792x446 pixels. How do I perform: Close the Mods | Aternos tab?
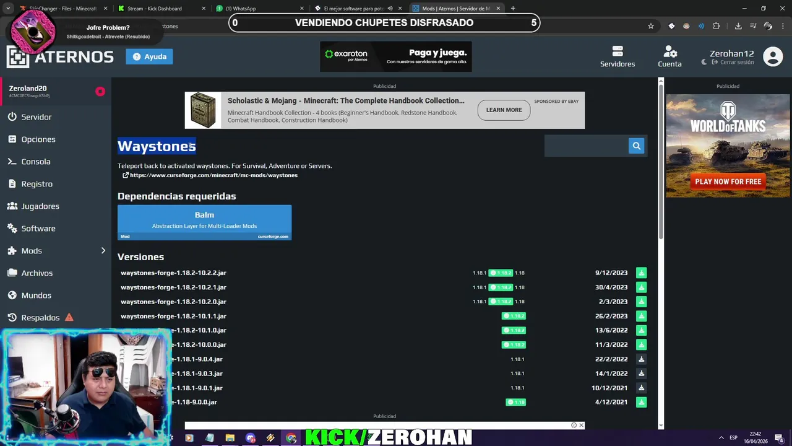[x=497, y=9]
